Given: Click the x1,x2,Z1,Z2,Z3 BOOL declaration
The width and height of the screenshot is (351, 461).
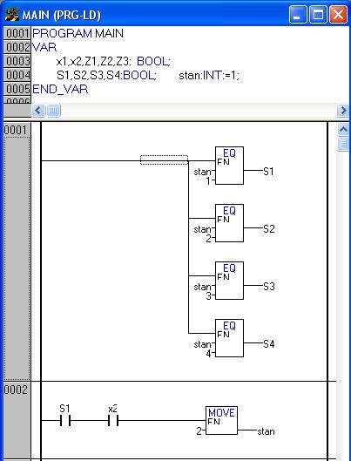Looking at the screenshot, I should tap(113, 61).
